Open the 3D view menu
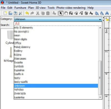 point(41,8)
